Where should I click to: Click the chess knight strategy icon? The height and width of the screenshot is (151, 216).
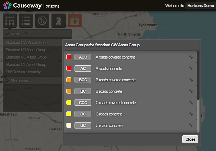59,21
